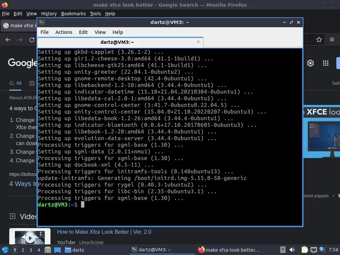Open the file manager taskbar launcher
Screen dimensions: 340x255
point(48,250)
